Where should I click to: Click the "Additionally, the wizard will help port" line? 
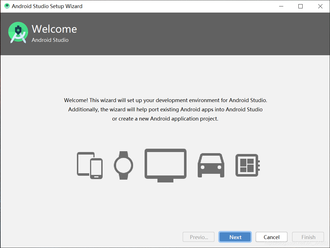166,109
